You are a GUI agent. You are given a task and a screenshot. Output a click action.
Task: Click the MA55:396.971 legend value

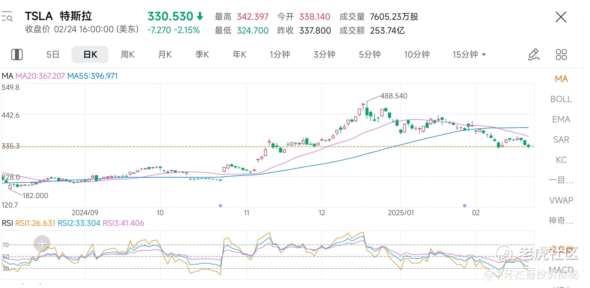[92, 76]
